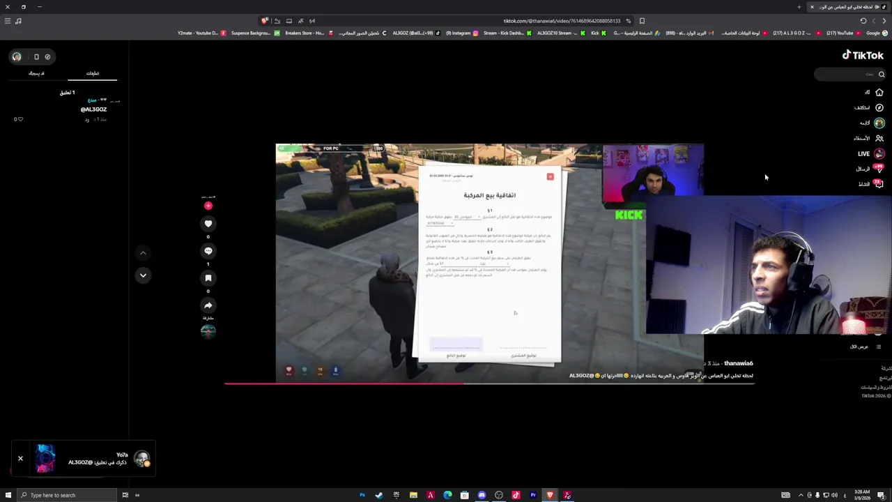This screenshot has height=502, width=892.
Task: Open Messages with 99+ badge
Action: tap(879, 169)
